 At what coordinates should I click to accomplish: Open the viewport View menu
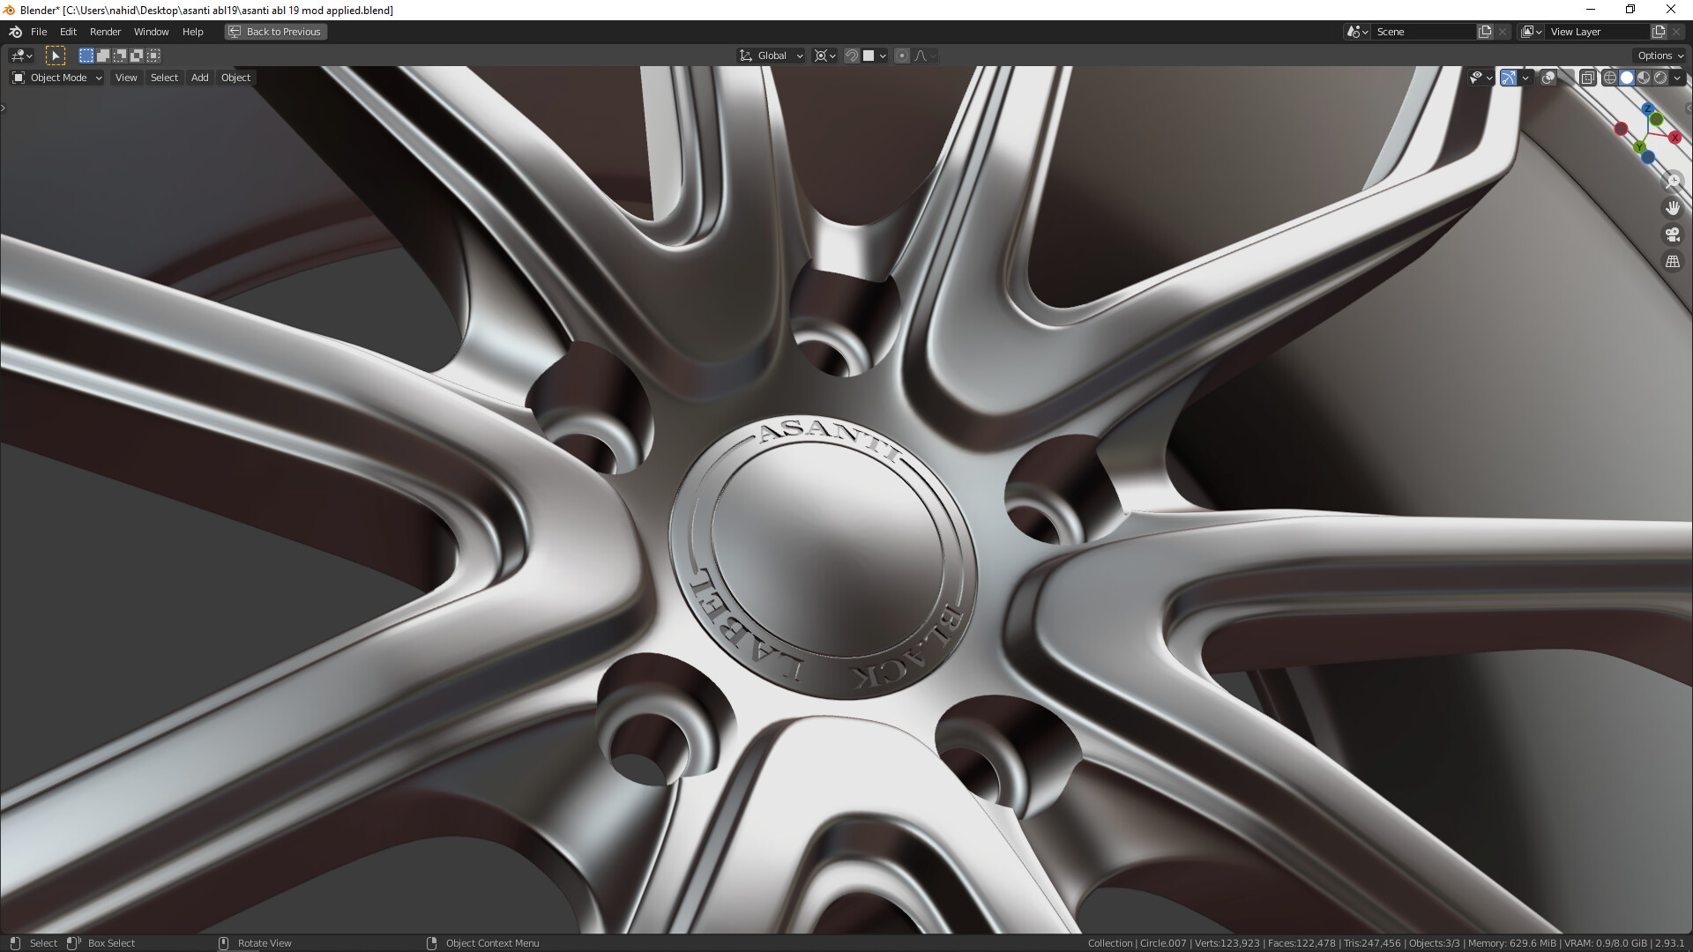pyautogui.click(x=126, y=78)
